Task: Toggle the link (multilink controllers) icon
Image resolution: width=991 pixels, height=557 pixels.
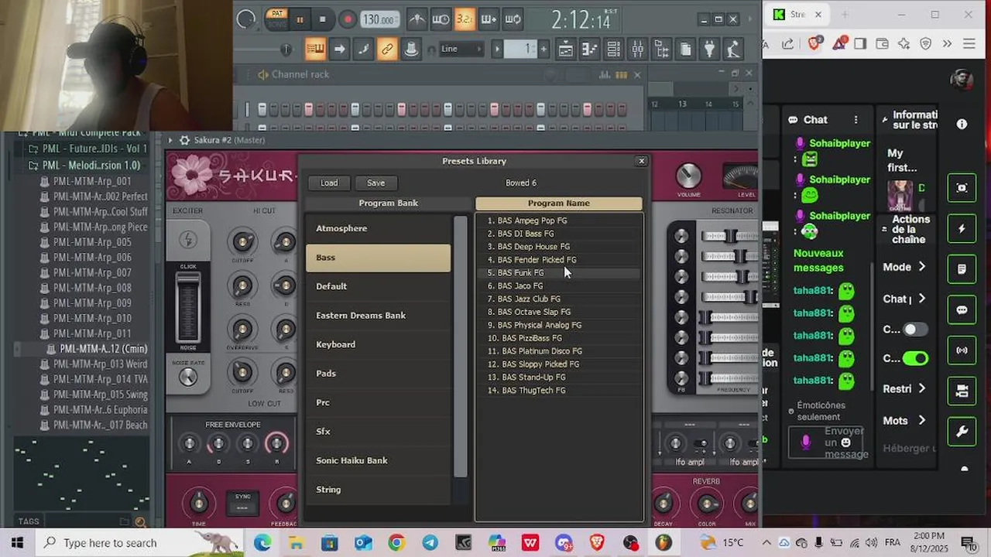Action: click(x=387, y=50)
